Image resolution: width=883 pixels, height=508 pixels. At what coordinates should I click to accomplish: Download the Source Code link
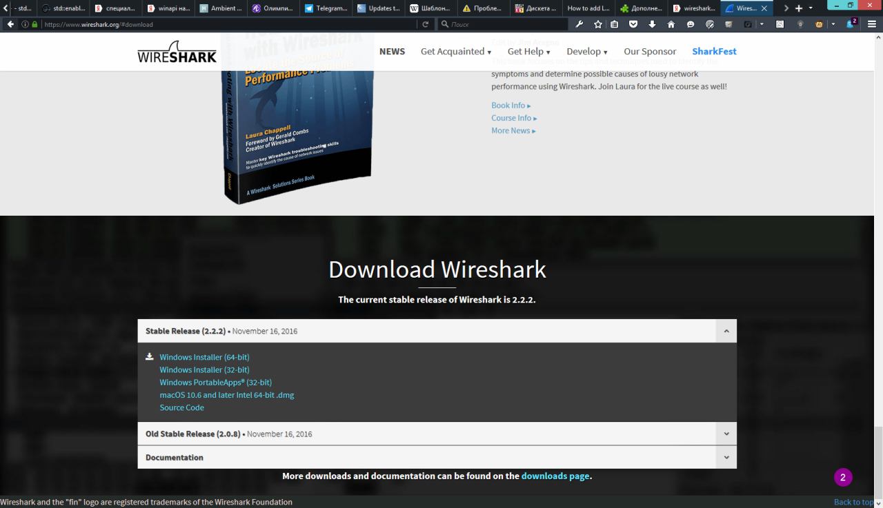pyautogui.click(x=181, y=407)
